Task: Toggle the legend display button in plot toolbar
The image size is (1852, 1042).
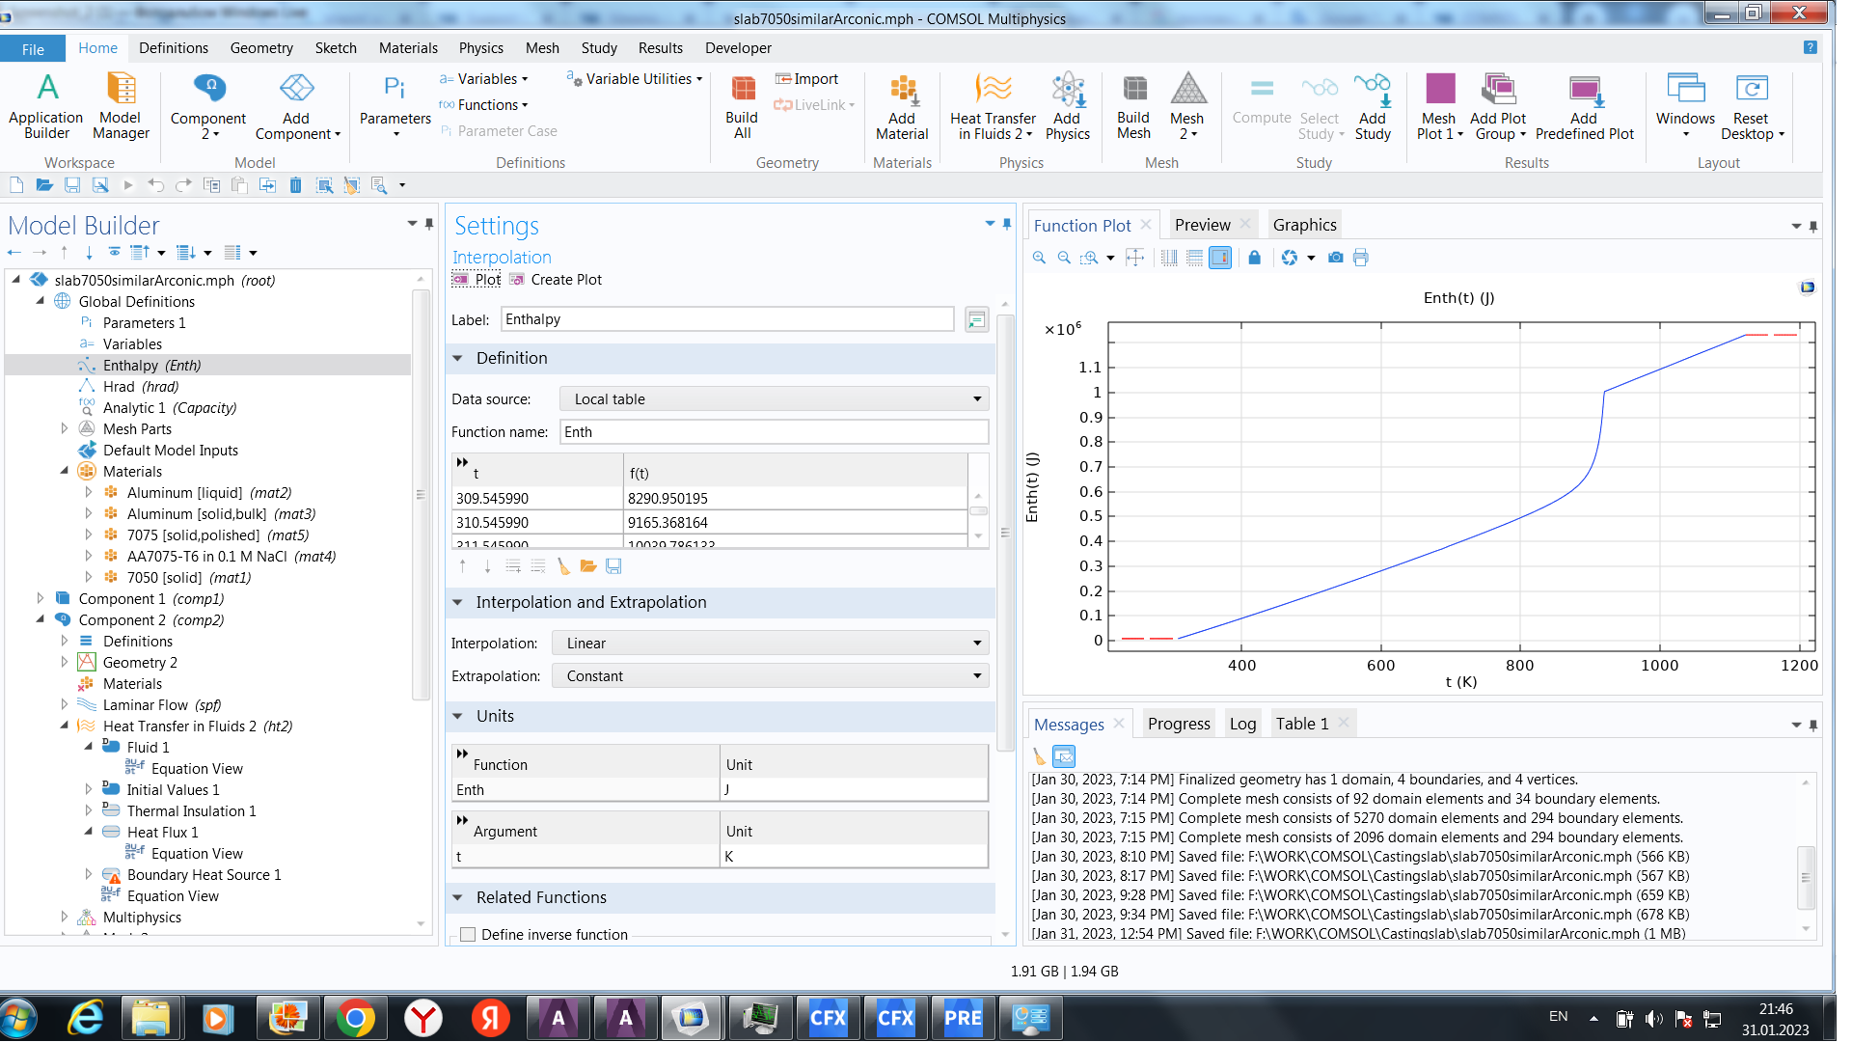Action: [1220, 258]
